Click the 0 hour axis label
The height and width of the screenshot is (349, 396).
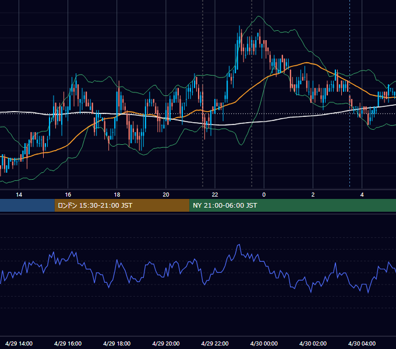pyautogui.click(x=264, y=195)
